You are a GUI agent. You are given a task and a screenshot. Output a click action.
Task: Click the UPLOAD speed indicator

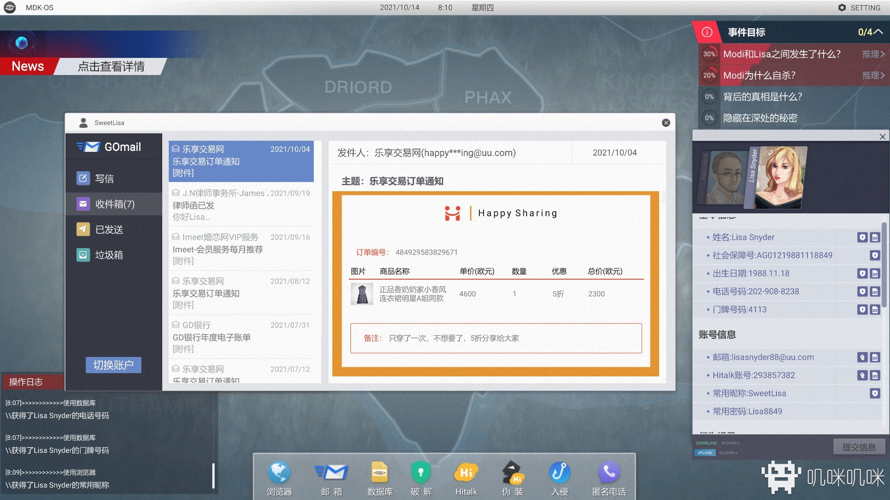(x=705, y=453)
